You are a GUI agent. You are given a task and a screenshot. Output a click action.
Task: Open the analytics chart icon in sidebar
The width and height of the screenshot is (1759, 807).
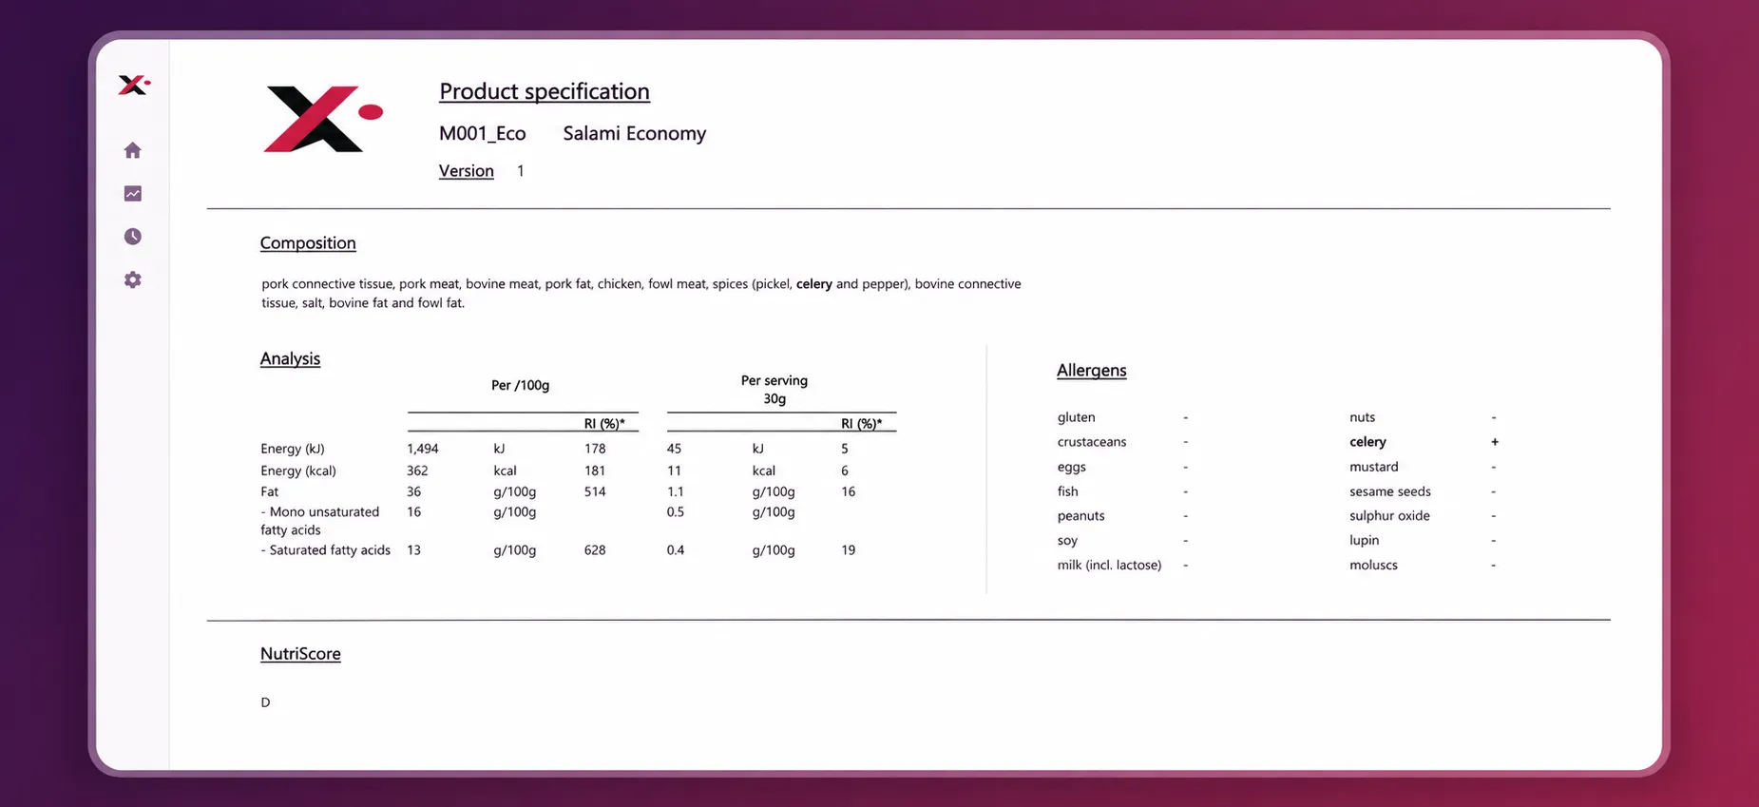click(133, 194)
